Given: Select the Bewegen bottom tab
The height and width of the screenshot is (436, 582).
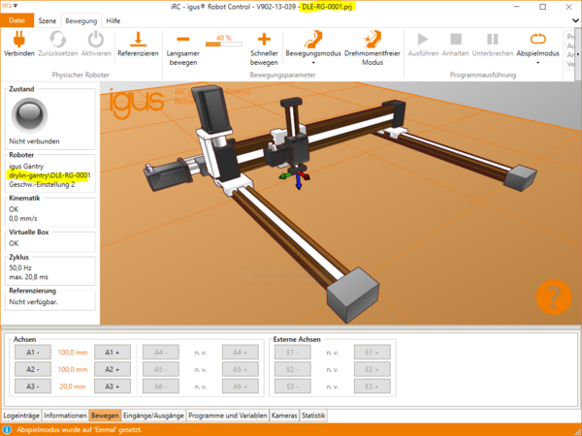Looking at the screenshot, I should coord(105,416).
